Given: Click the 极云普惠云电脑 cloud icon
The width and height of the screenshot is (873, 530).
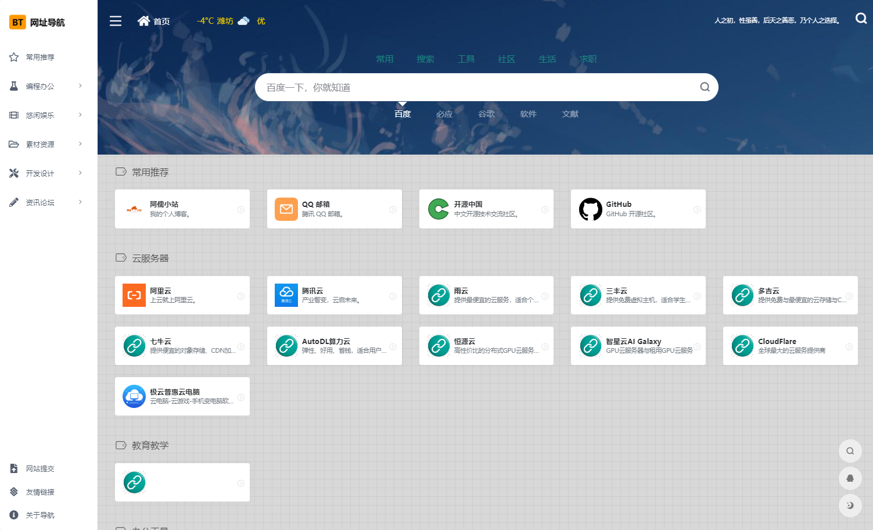Looking at the screenshot, I should pyautogui.click(x=134, y=396).
